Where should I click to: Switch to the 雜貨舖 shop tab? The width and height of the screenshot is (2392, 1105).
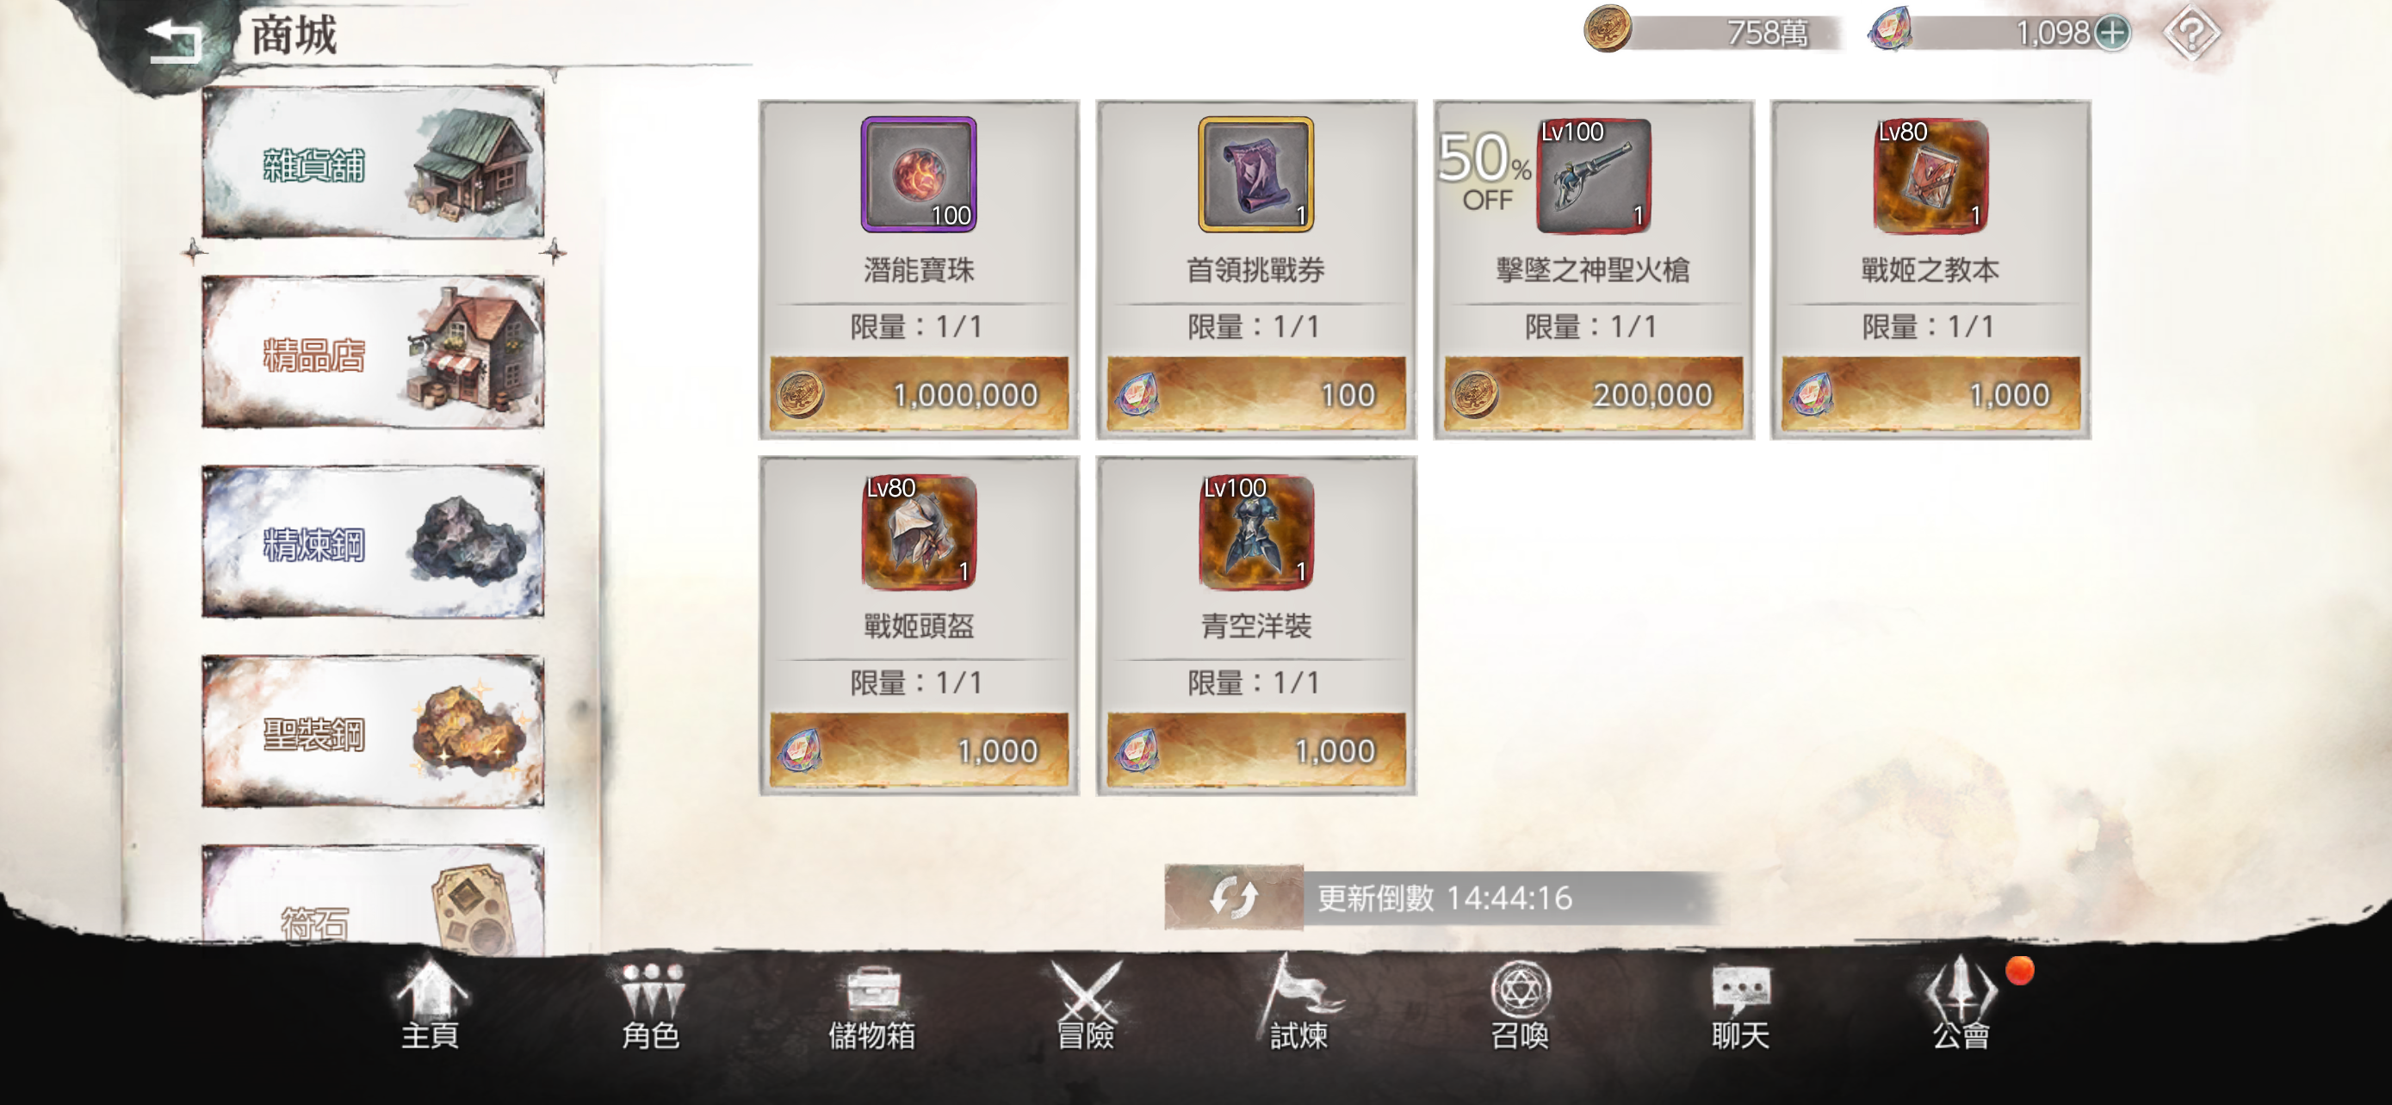[374, 164]
